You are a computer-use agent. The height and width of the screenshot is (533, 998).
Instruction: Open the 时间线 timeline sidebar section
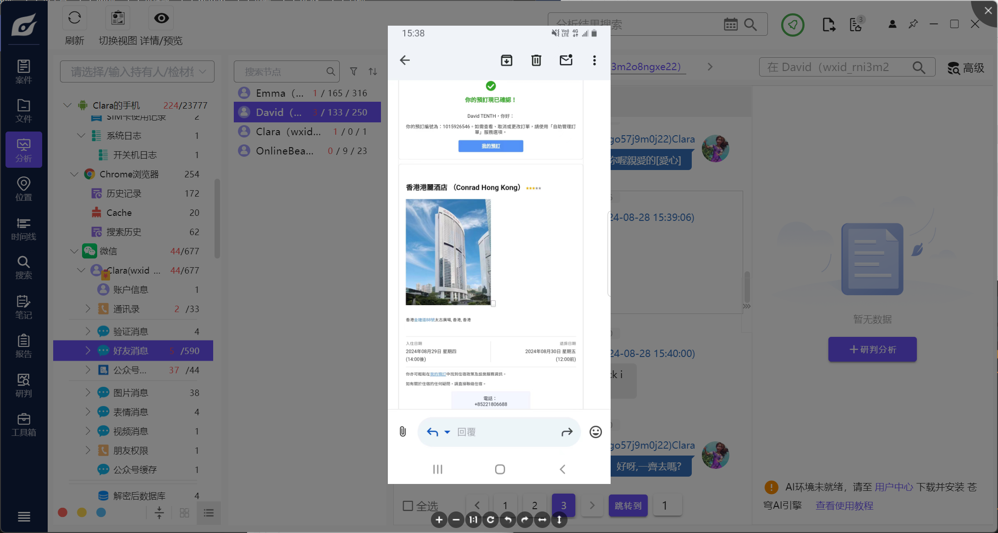point(23,228)
